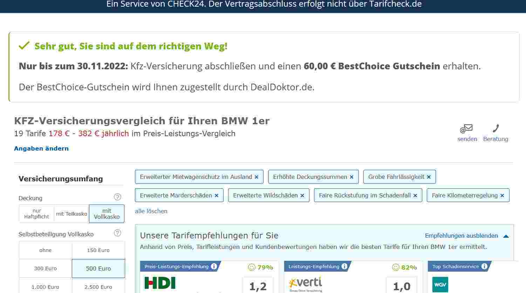Viewport: 526px width, 293px height.
Task: Click the senden label
Action: tap(467, 139)
